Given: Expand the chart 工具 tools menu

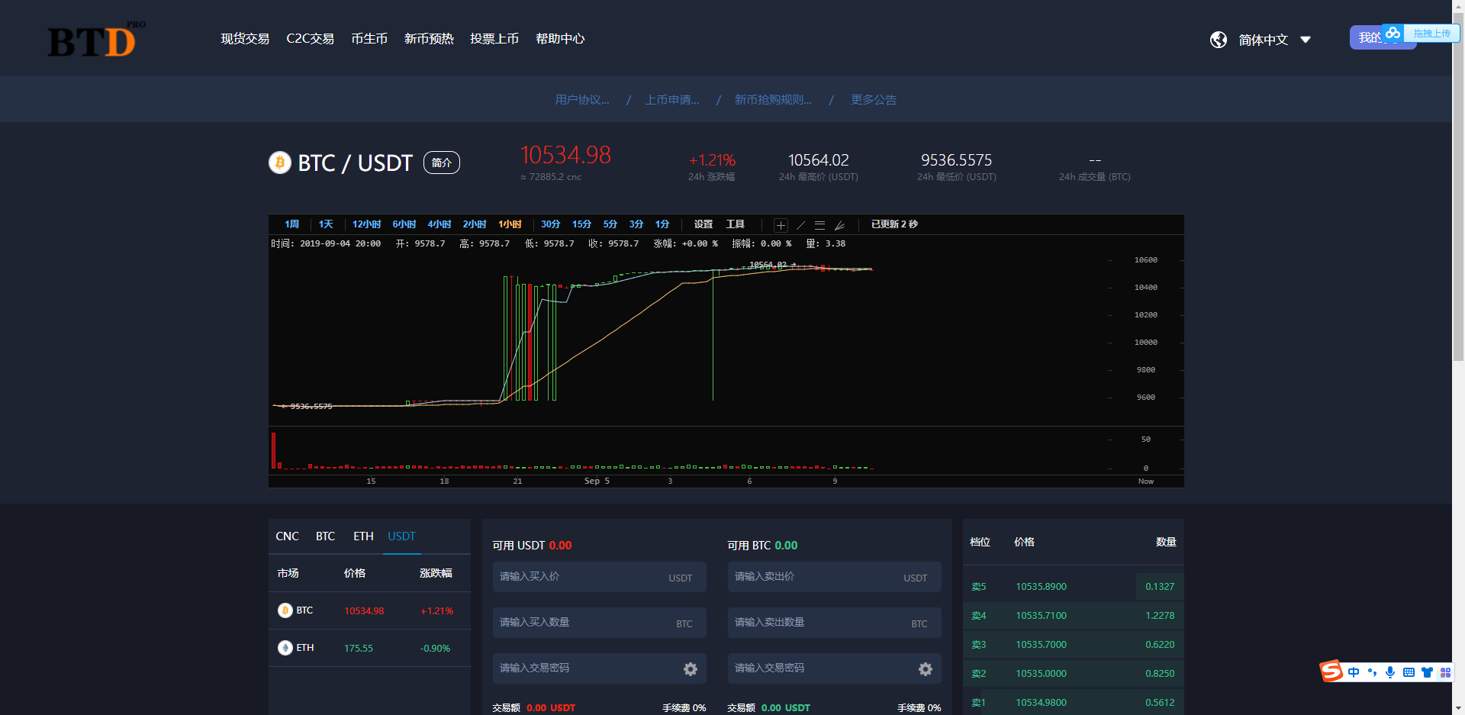Looking at the screenshot, I should point(735,224).
